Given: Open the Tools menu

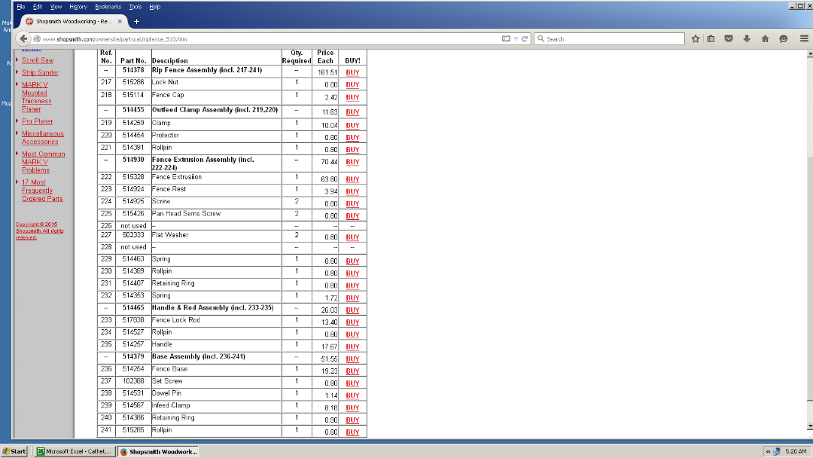Looking at the screenshot, I should pos(135,7).
